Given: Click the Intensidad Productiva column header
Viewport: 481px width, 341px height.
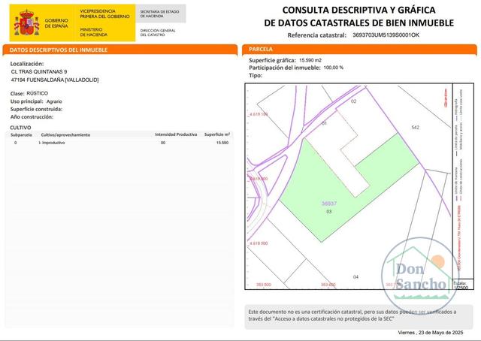Looking at the screenshot, I should point(176,134).
